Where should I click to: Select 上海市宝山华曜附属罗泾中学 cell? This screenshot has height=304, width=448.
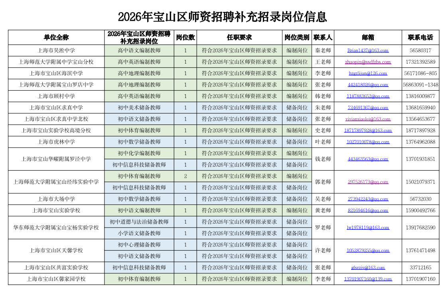(56, 159)
